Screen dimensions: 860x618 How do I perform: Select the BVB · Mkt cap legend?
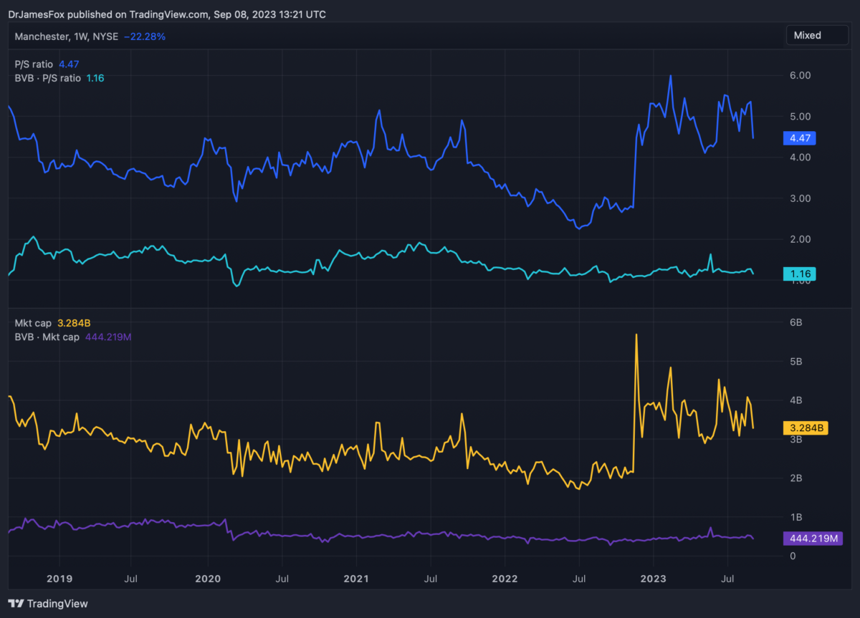tap(47, 337)
